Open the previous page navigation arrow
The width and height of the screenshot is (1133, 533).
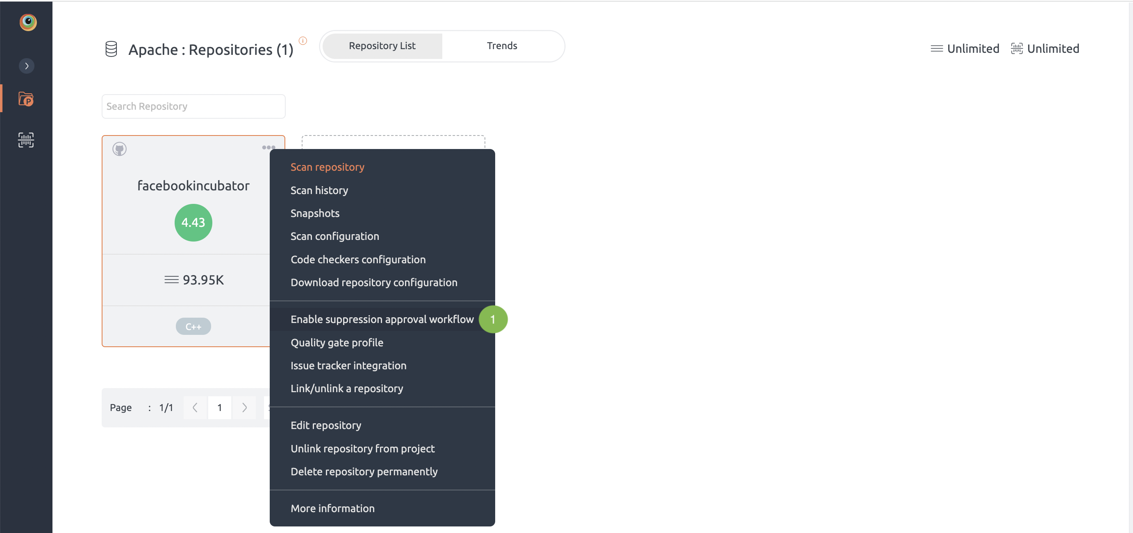point(195,407)
